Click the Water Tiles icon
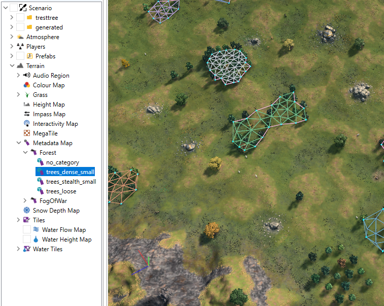This screenshot has width=384, height=306. click(x=27, y=249)
